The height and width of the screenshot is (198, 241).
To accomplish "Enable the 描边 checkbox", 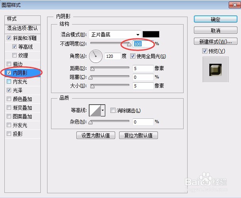I will tap(9, 64).
